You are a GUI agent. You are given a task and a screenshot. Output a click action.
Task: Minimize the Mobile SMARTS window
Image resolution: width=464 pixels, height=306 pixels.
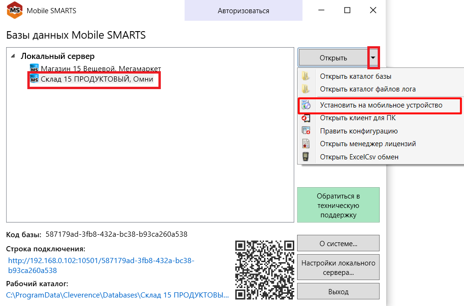[322, 10]
